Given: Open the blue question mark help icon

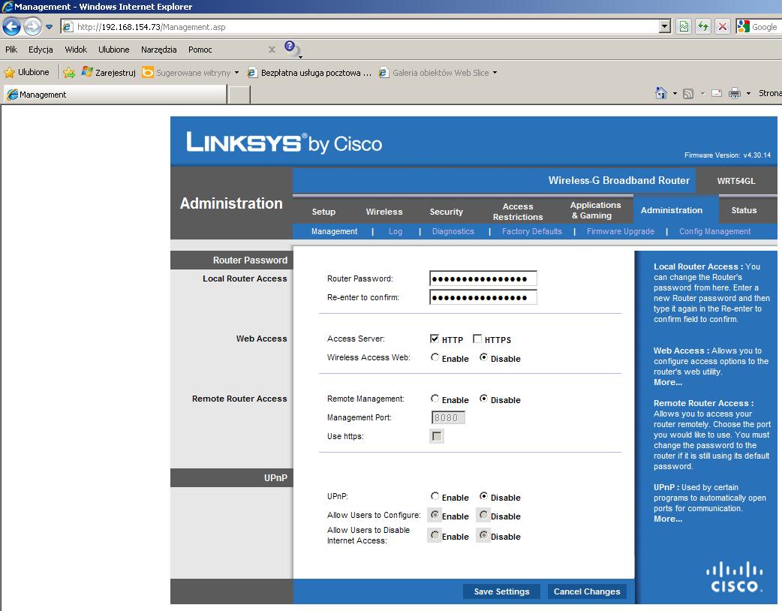Looking at the screenshot, I should pos(290,47).
